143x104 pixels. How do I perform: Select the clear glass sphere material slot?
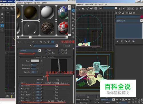(31, 28)
